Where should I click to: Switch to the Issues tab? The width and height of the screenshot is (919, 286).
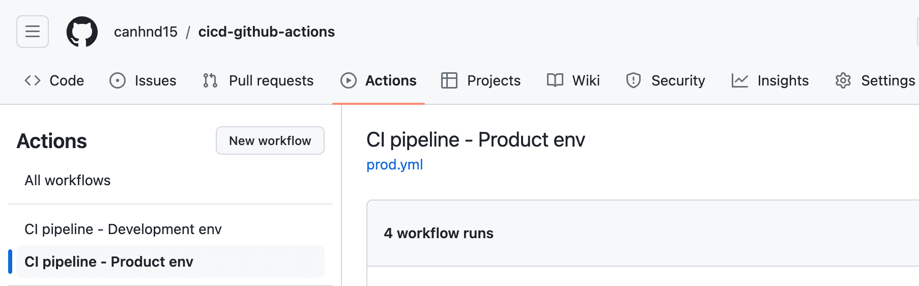155,80
